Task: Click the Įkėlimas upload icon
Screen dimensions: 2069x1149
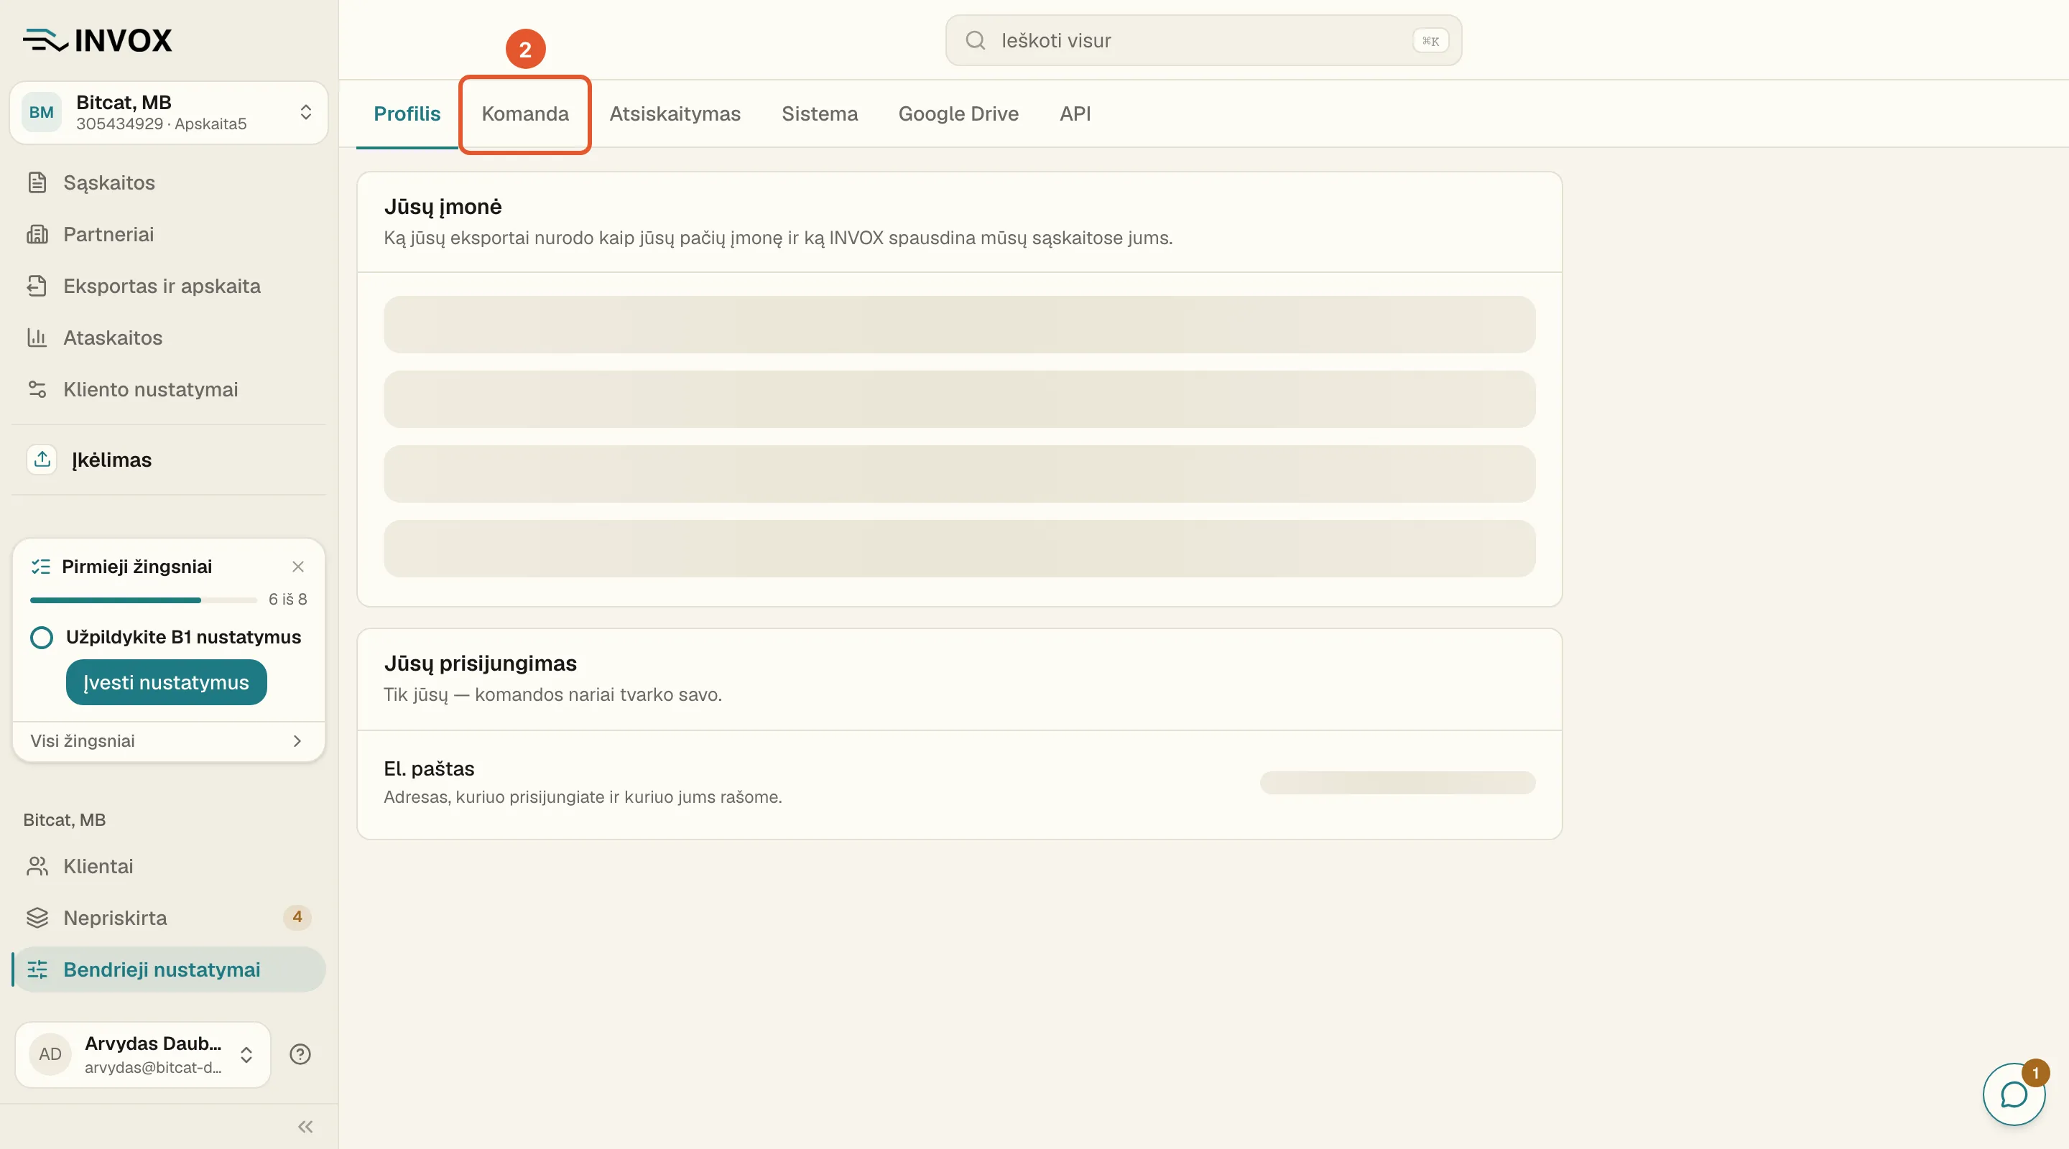Action: click(x=42, y=460)
